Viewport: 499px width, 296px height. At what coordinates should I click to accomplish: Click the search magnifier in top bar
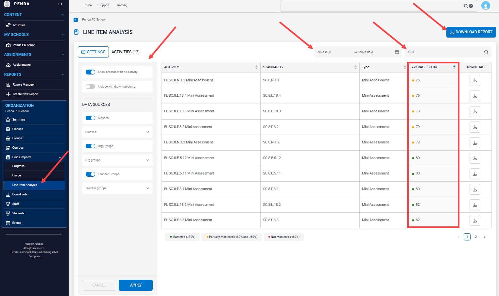(466, 6)
